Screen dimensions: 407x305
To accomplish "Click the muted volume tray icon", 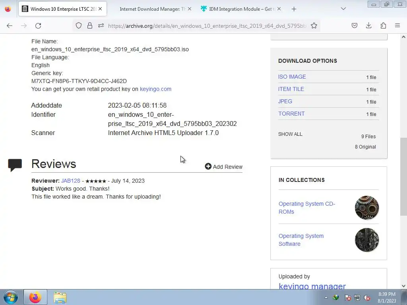I will [x=367, y=297].
